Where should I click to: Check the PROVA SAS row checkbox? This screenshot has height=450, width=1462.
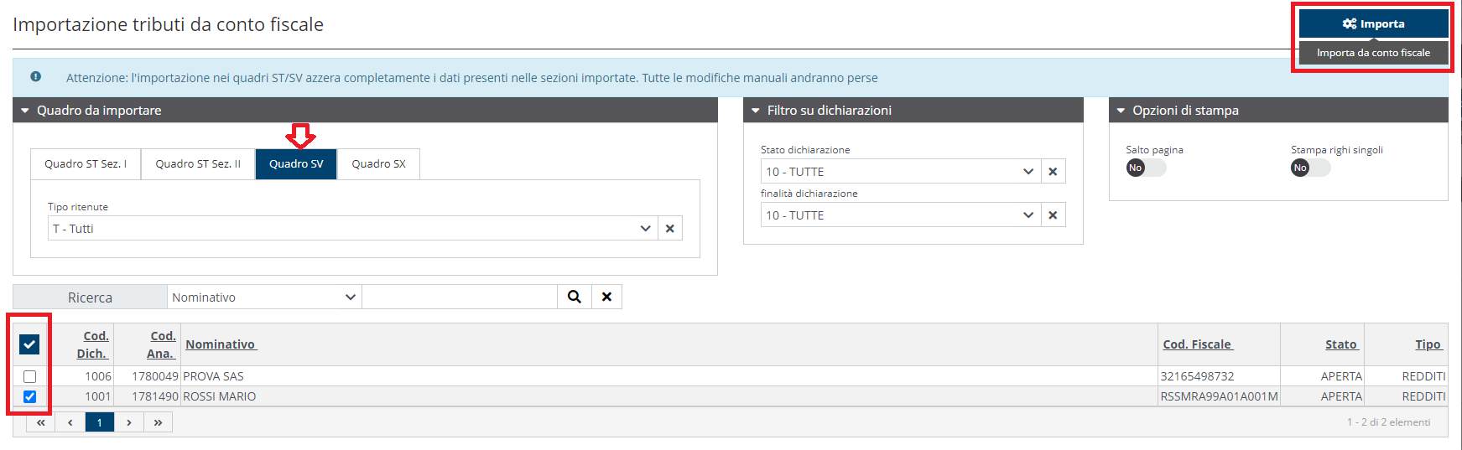pyautogui.click(x=30, y=376)
